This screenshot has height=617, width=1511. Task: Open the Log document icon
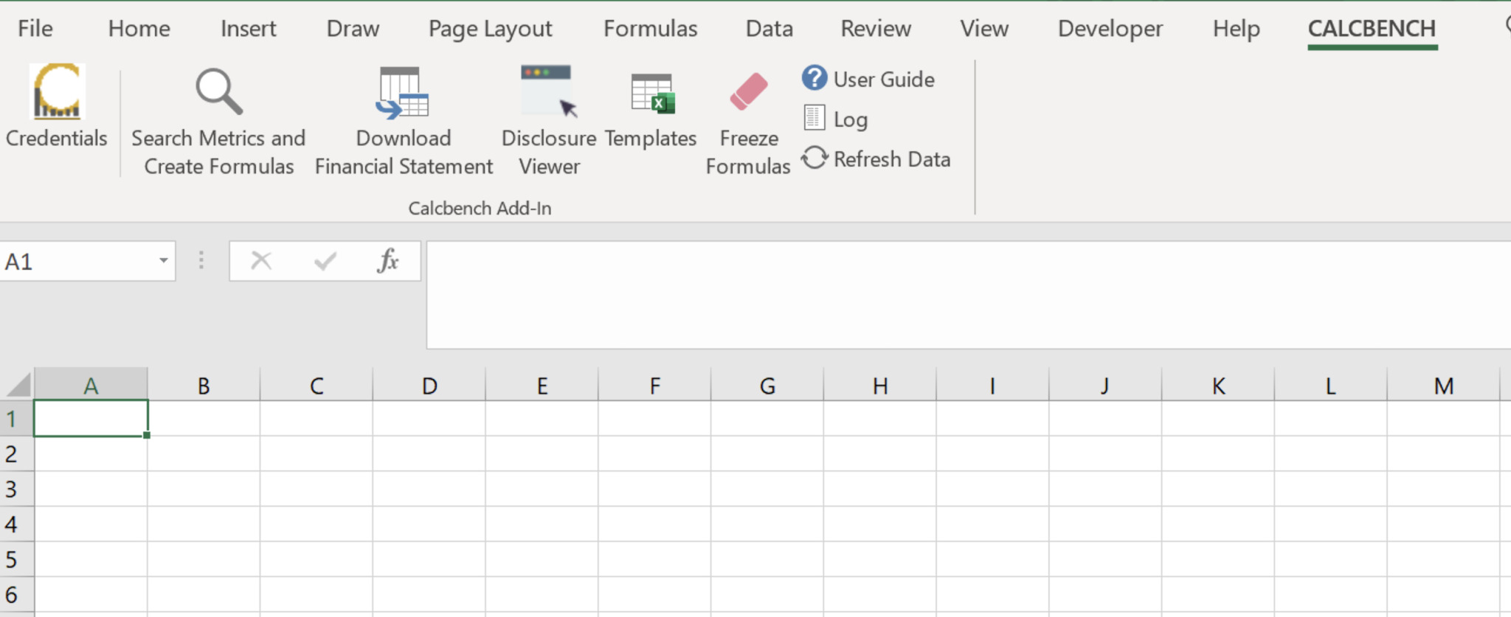[x=815, y=119]
